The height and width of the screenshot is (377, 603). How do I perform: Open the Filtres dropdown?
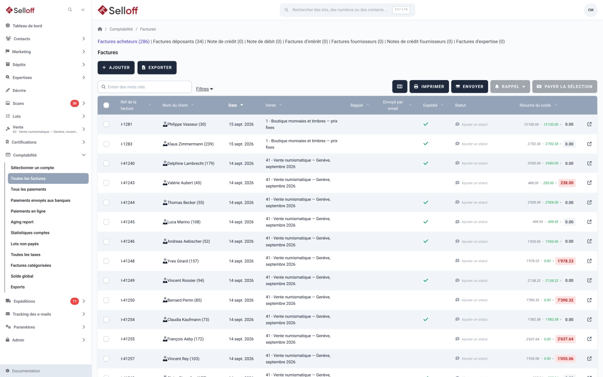(204, 89)
